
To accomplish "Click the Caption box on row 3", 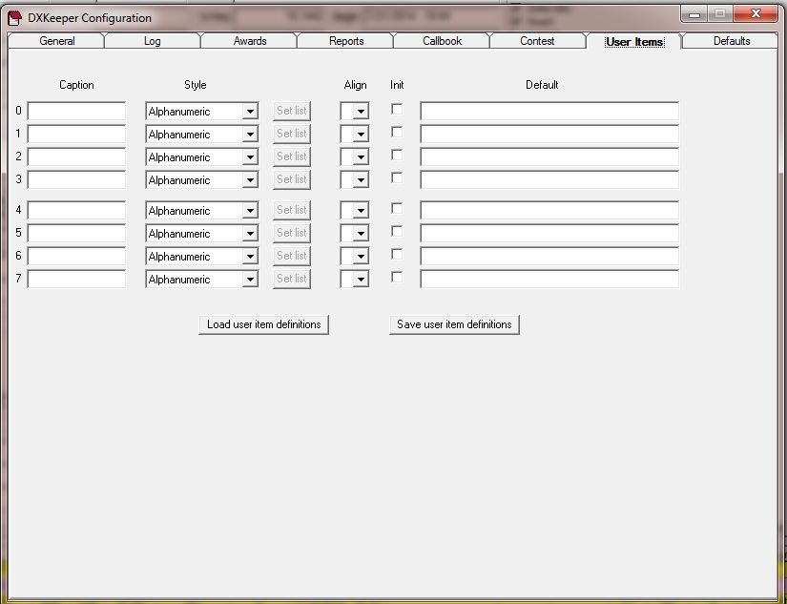I will 76,179.
